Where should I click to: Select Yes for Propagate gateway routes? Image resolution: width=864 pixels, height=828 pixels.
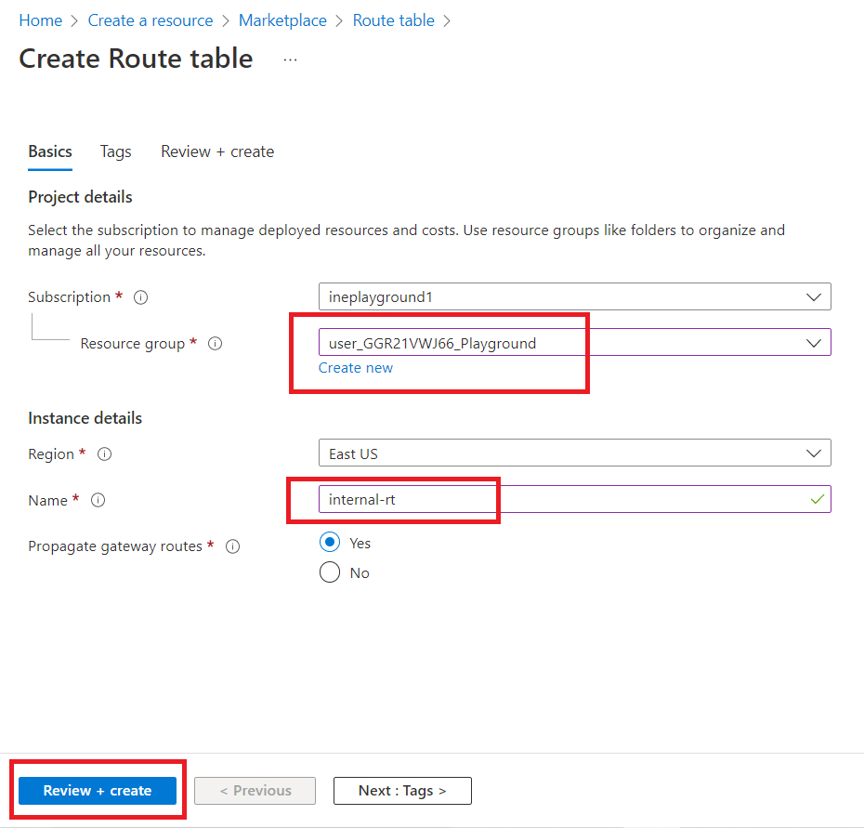click(x=330, y=543)
